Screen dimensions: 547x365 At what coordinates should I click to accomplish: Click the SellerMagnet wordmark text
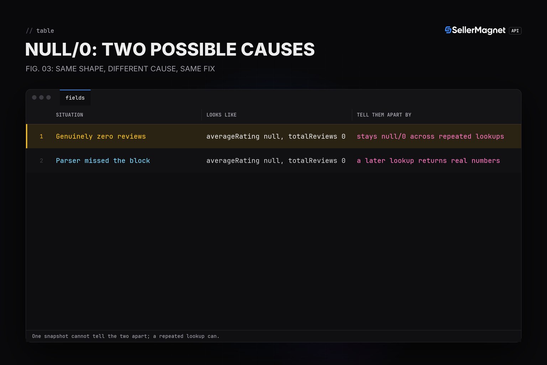[479, 31]
